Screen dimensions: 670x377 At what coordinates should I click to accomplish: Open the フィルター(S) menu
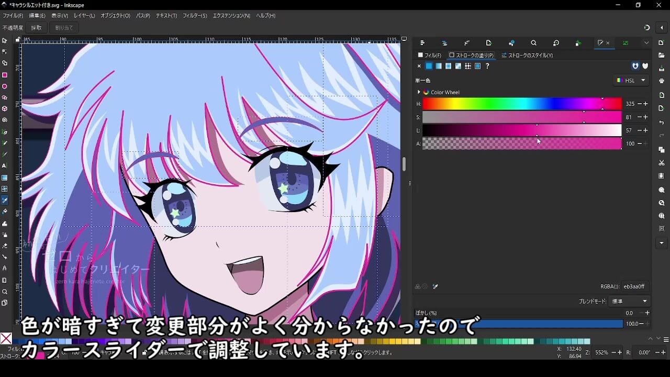pos(195,16)
